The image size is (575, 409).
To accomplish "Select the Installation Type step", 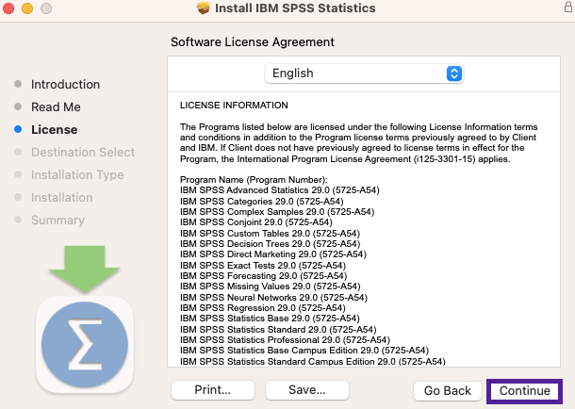I will coord(77,175).
